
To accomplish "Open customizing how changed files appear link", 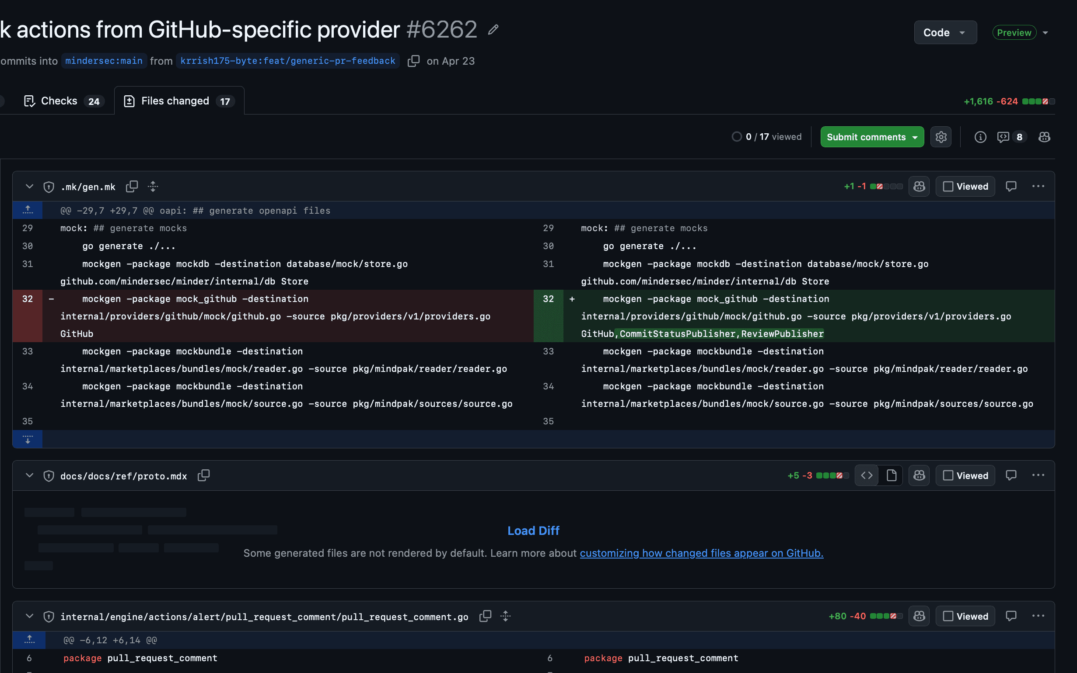I will (x=702, y=553).
